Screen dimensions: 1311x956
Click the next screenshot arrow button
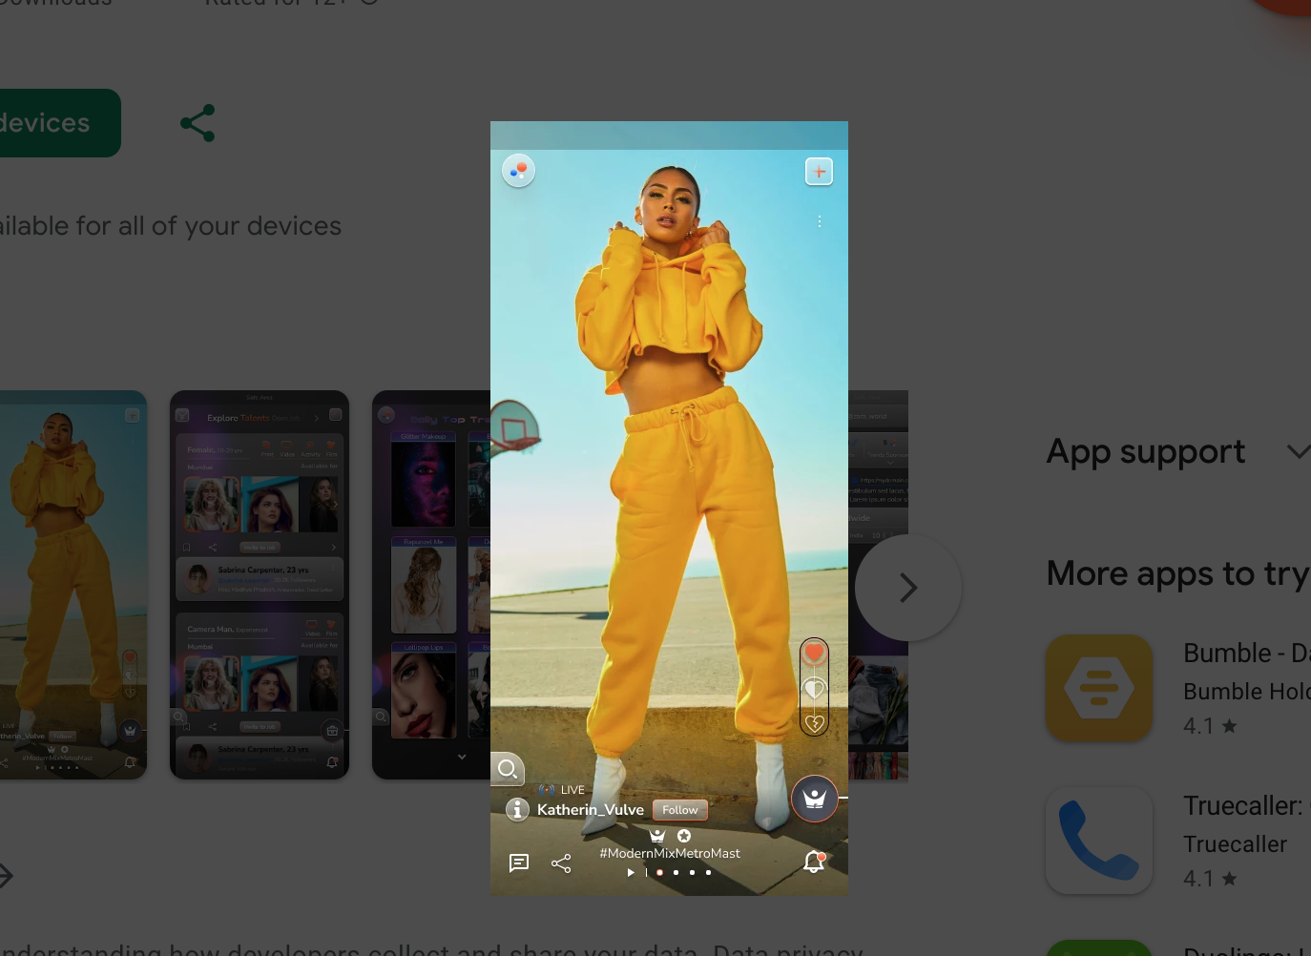907,588
